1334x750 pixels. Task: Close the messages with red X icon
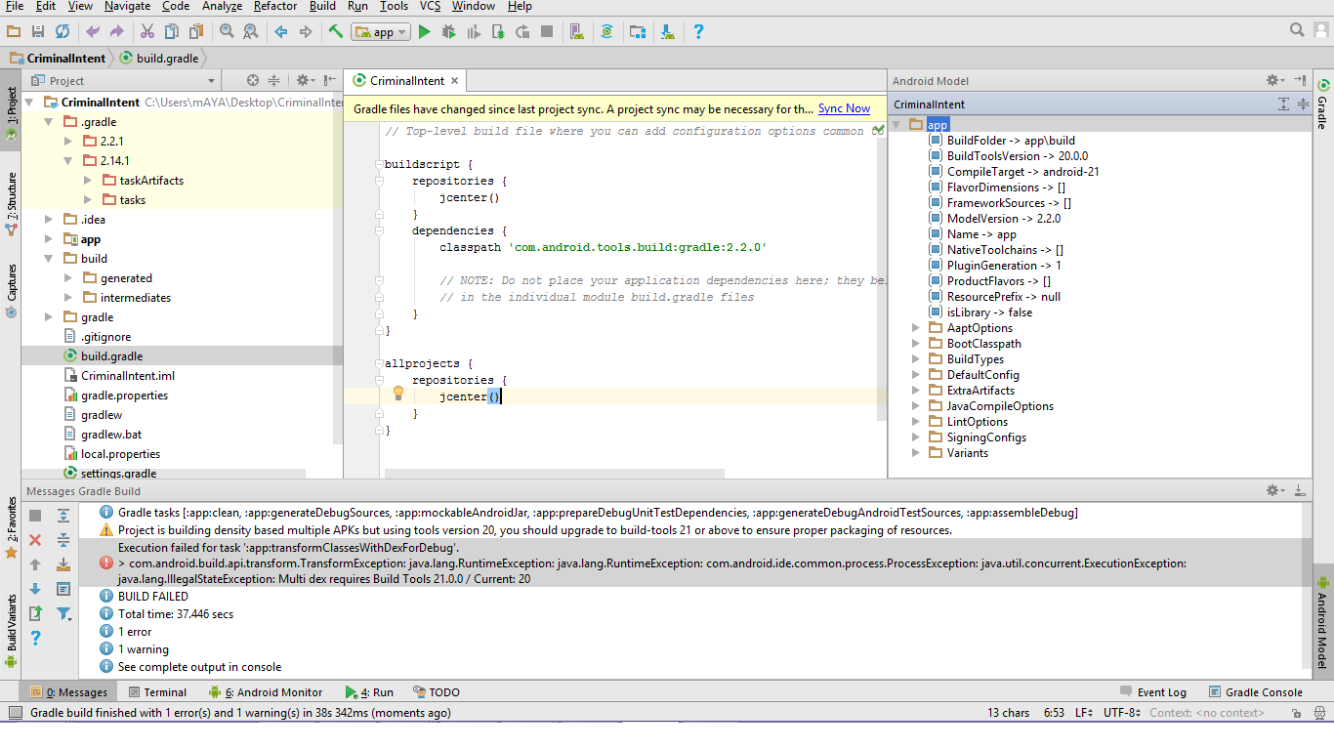[35, 540]
